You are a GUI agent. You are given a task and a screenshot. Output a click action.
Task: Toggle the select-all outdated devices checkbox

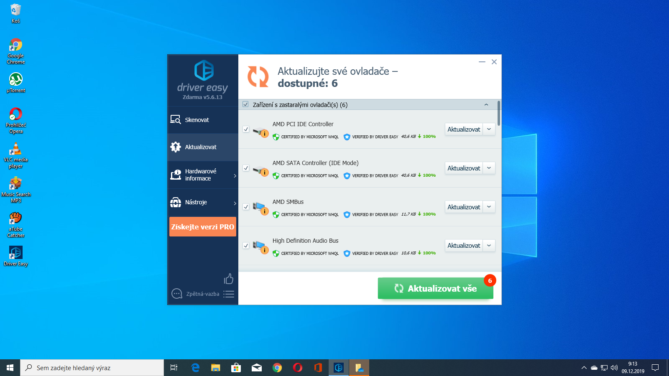point(245,104)
